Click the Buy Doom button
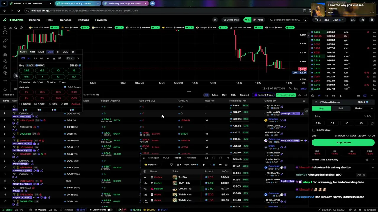The height and width of the screenshot is (212, 378). 343,143
